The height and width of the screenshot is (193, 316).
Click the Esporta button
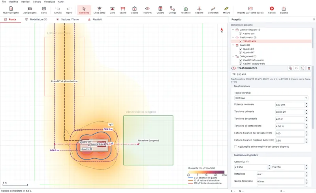[x=284, y=10]
